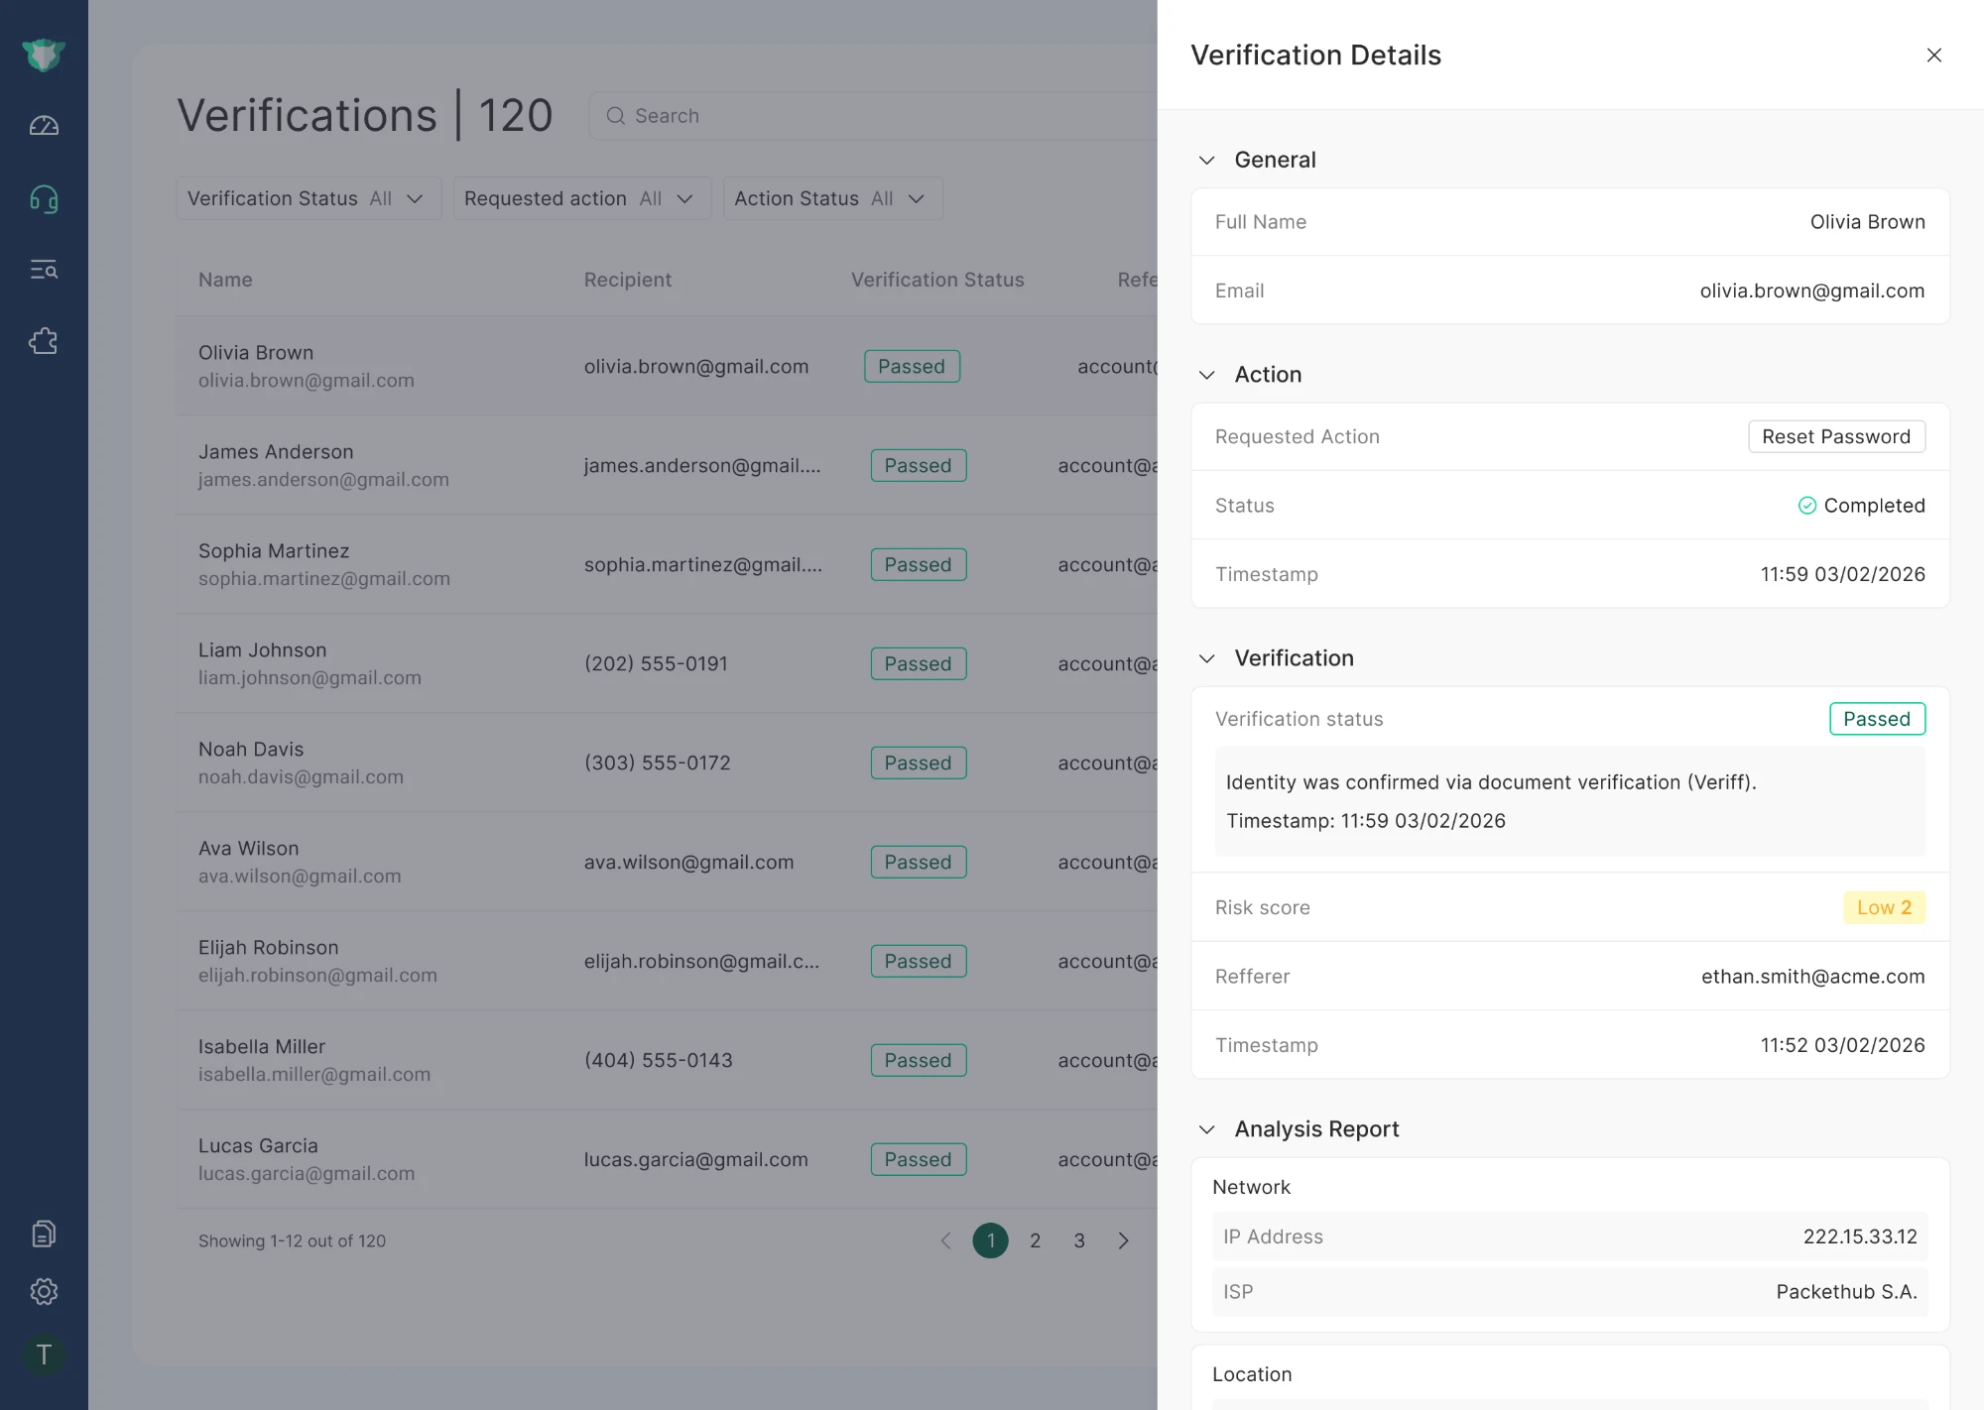1984x1410 pixels.
Task: Open the Verification Status filter dropdown
Action: pyautogui.click(x=309, y=198)
